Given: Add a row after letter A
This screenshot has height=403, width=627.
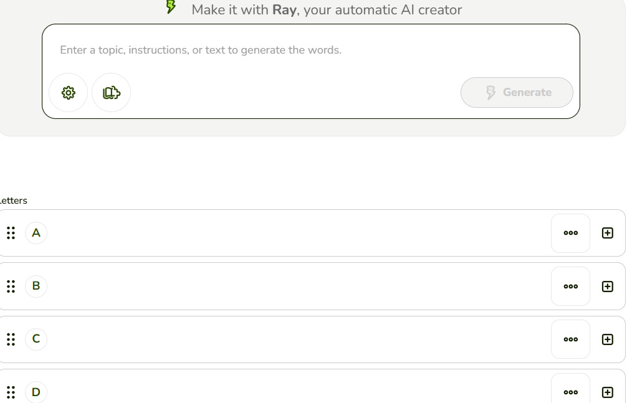Looking at the screenshot, I should 608,233.
